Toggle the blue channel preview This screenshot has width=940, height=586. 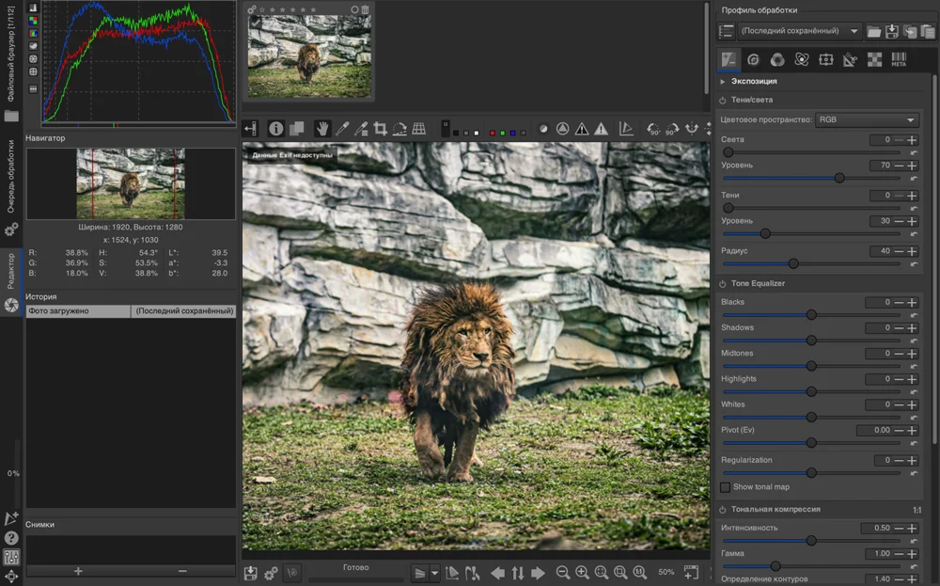pos(512,134)
